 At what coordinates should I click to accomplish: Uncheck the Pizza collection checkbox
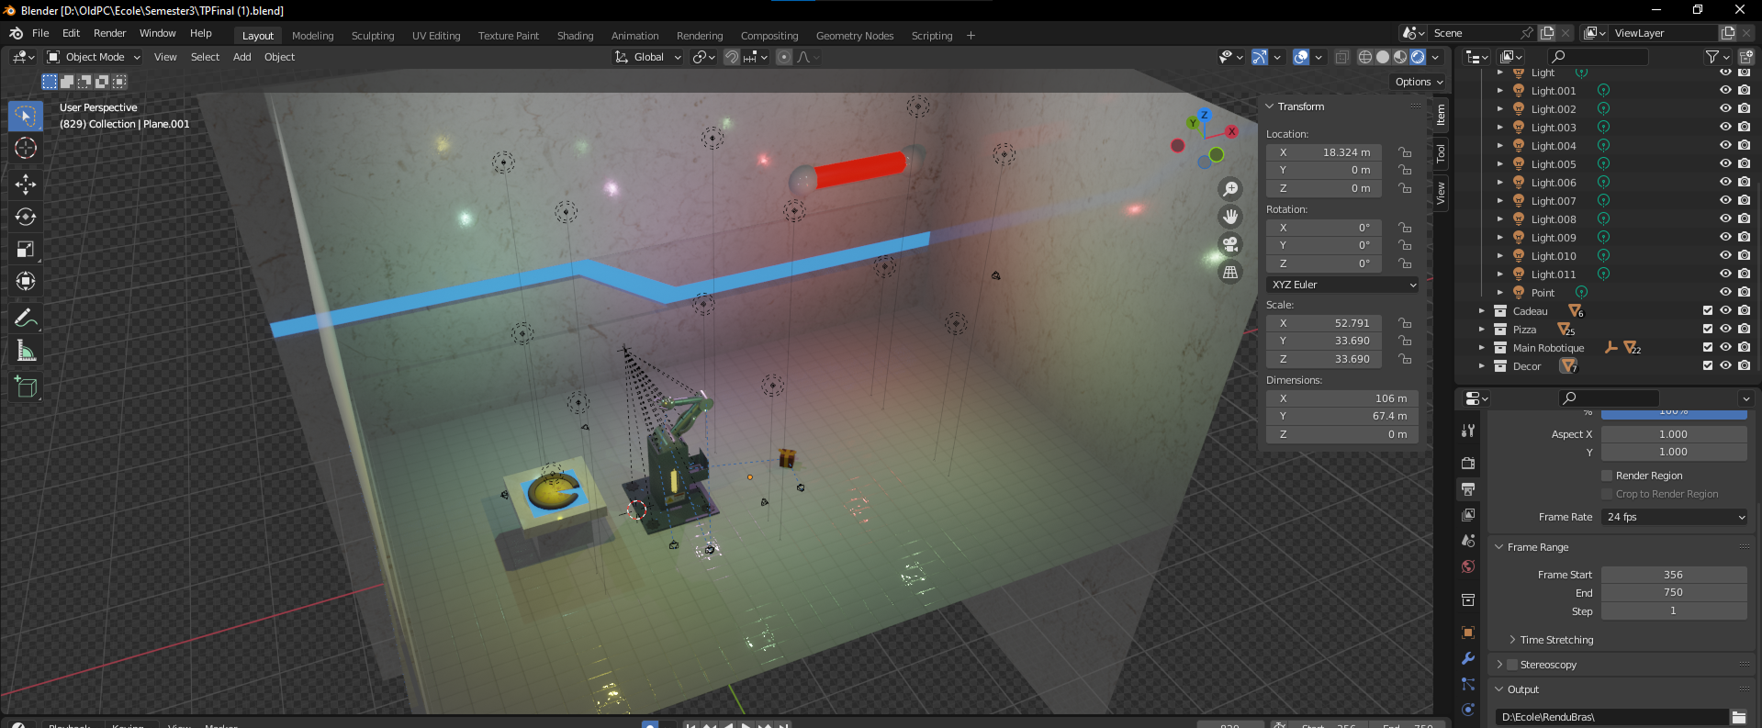[x=1708, y=329]
